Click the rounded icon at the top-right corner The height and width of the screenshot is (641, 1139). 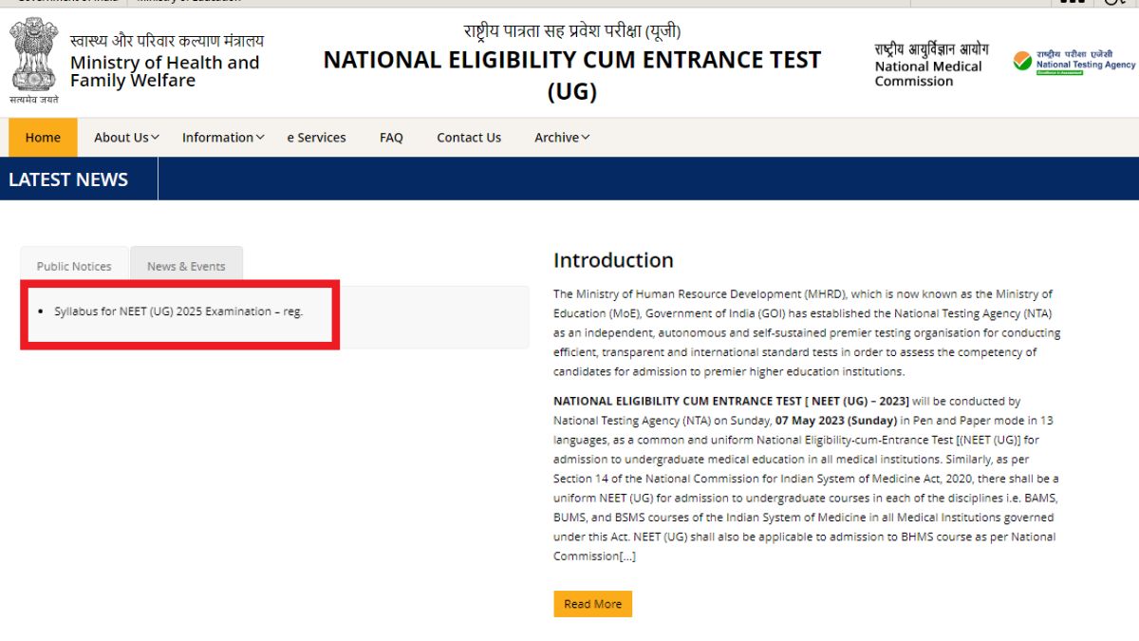tap(1115, 3)
